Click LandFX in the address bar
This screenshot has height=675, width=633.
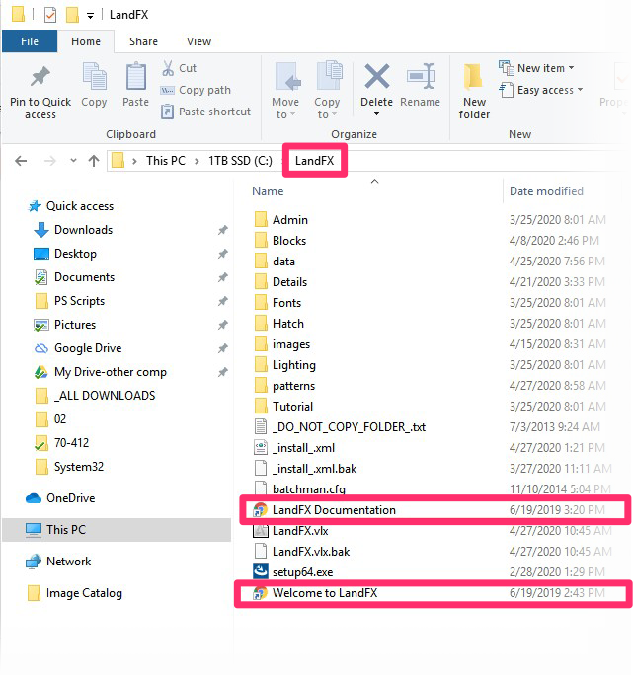[315, 161]
